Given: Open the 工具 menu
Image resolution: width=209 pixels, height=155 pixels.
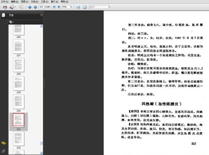Looking at the screenshot, I should [45, 2].
